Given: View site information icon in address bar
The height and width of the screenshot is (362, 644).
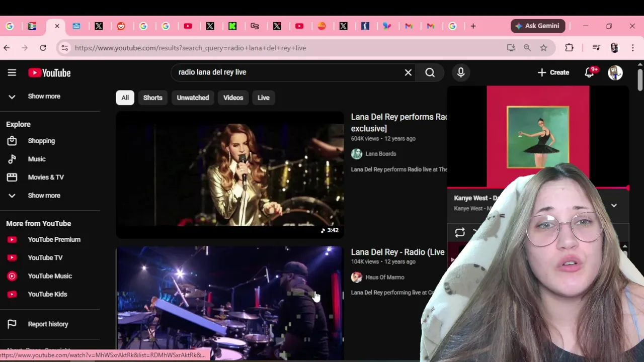Looking at the screenshot, I should pyautogui.click(x=64, y=48).
